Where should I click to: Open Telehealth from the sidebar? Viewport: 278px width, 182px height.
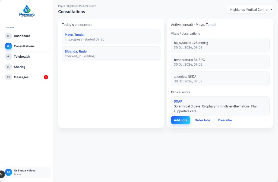(27, 57)
